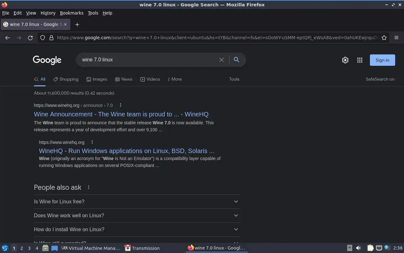This screenshot has height=253, width=404.
Task: Submit search with the magnifier icon
Action: click(236, 60)
